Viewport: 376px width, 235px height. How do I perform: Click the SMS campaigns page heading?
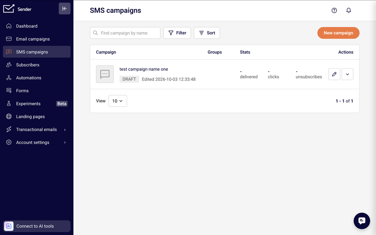pos(116,10)
